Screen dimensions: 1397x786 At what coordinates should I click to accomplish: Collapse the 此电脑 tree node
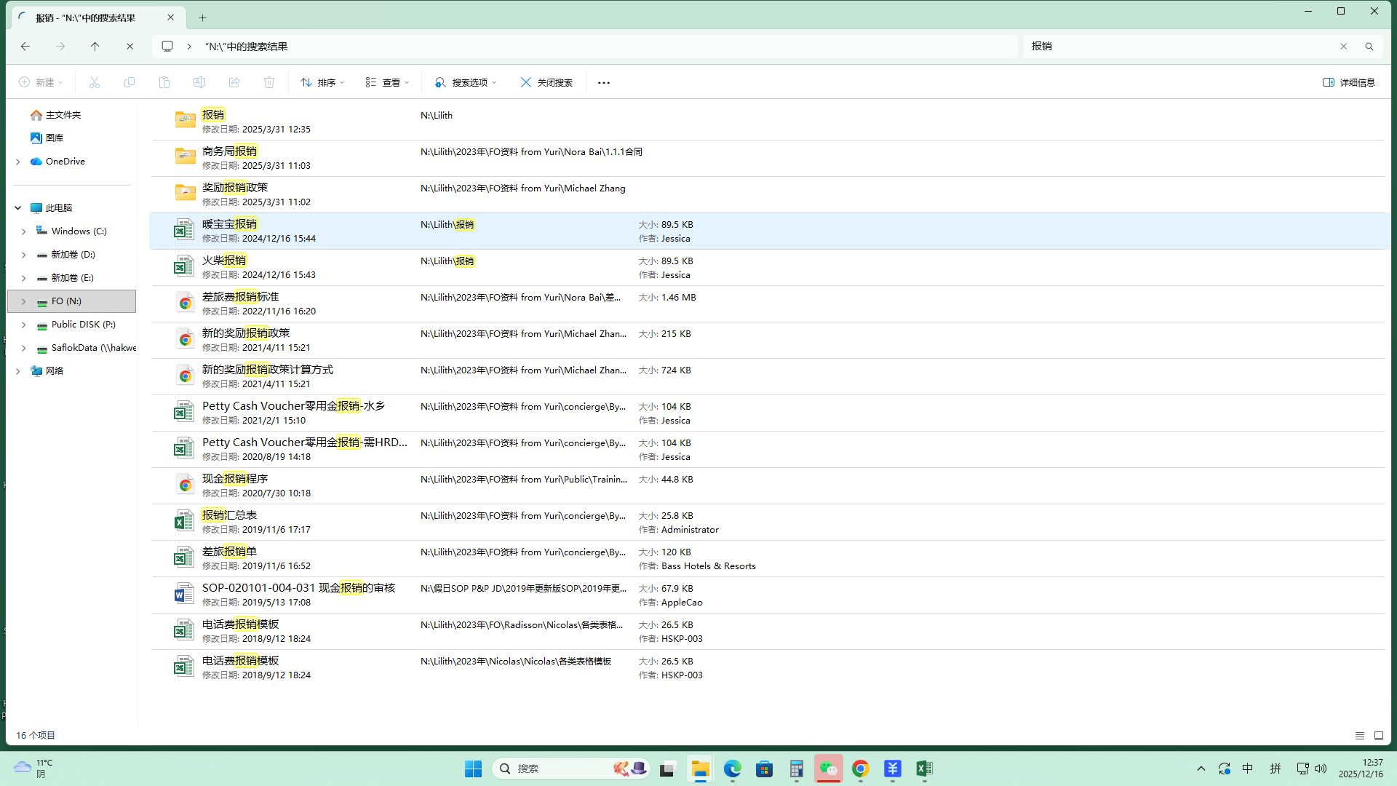pyautogui.click(x=18, y=208)
